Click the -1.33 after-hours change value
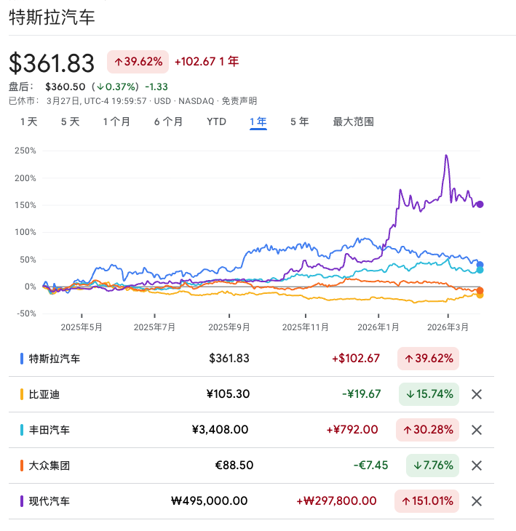 (156, 87)
